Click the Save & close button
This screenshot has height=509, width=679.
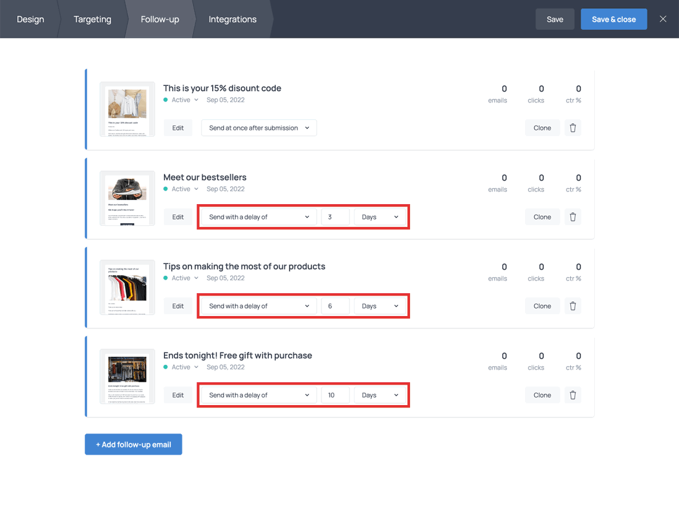tap(613, 19)
